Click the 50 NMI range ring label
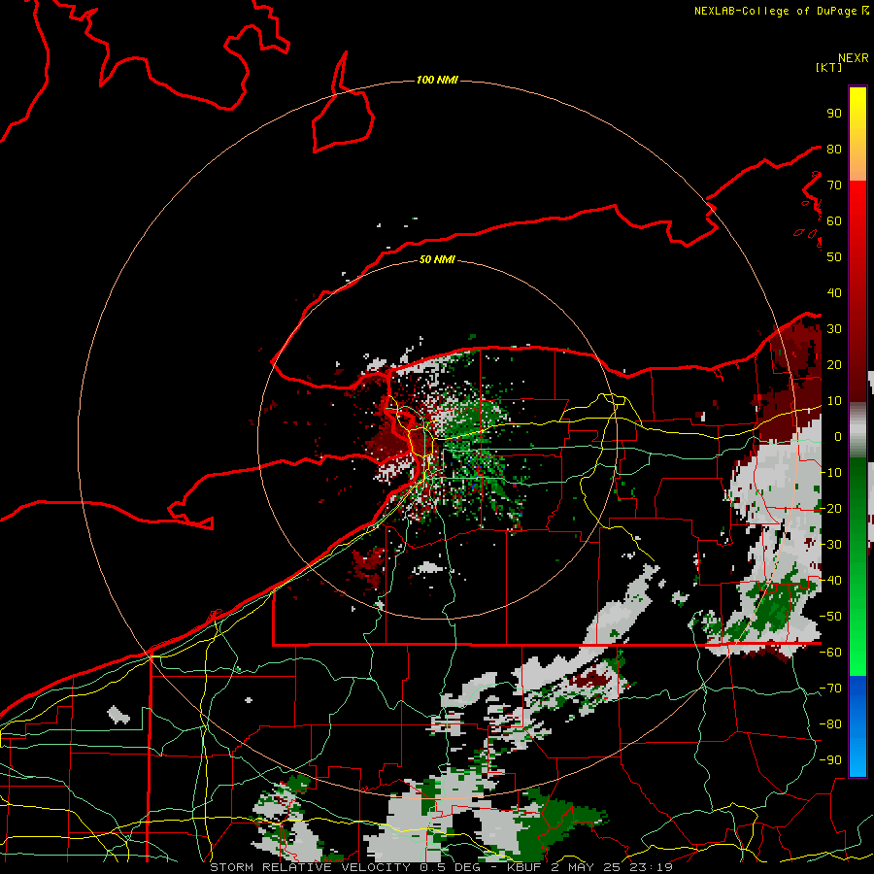 (437, 259)
